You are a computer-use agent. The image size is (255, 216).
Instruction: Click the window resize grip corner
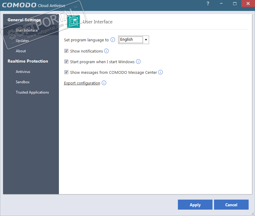coord(253,214)
